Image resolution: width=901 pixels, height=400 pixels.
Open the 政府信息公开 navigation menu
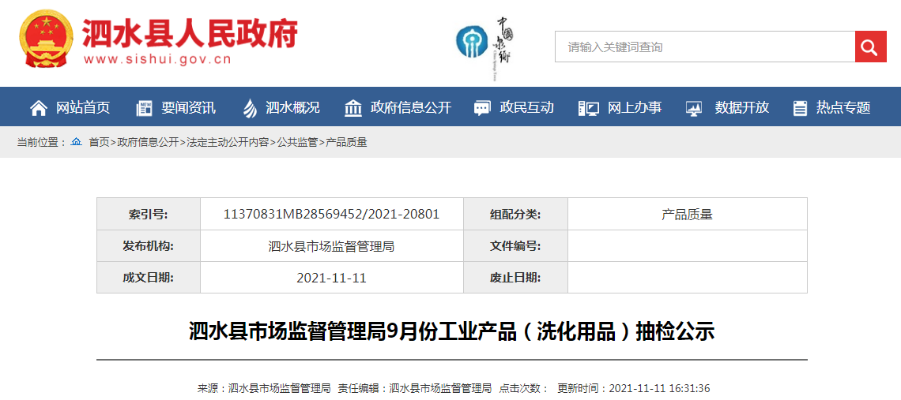[x=411, y=108]
